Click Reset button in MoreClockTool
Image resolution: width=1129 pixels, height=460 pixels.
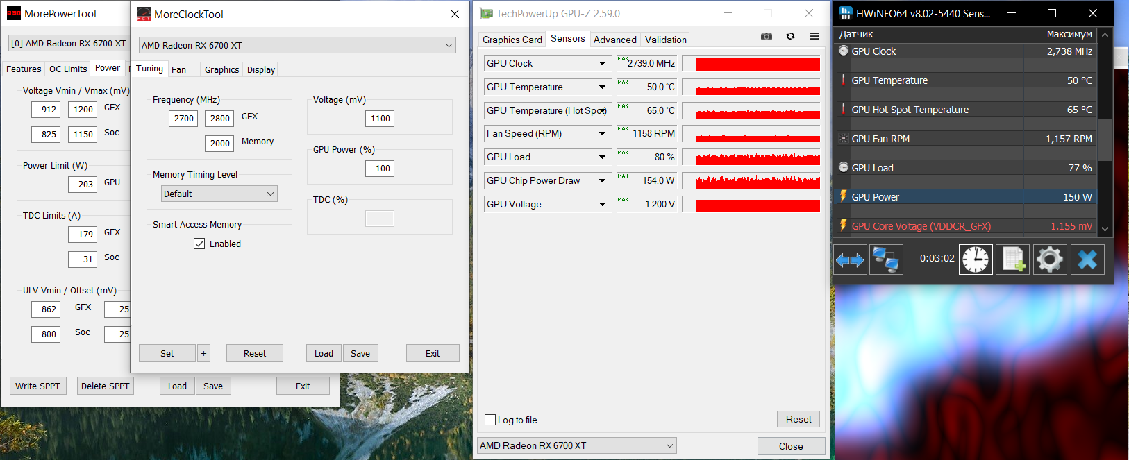(x=255, y=353)
